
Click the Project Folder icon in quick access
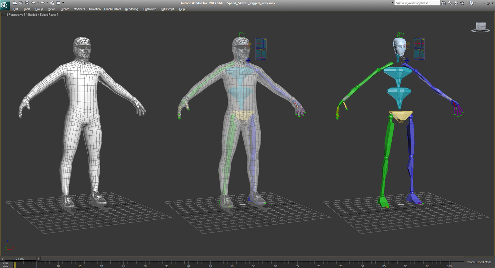tap(52, 3)
